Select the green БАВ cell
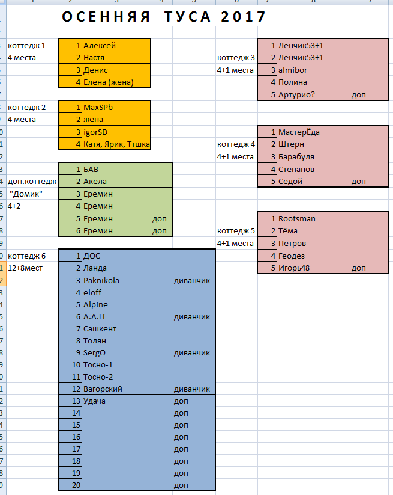This screenshot has width=393, height=495. 116,169
